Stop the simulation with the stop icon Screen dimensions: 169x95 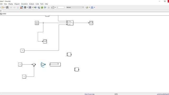point(49,7)
